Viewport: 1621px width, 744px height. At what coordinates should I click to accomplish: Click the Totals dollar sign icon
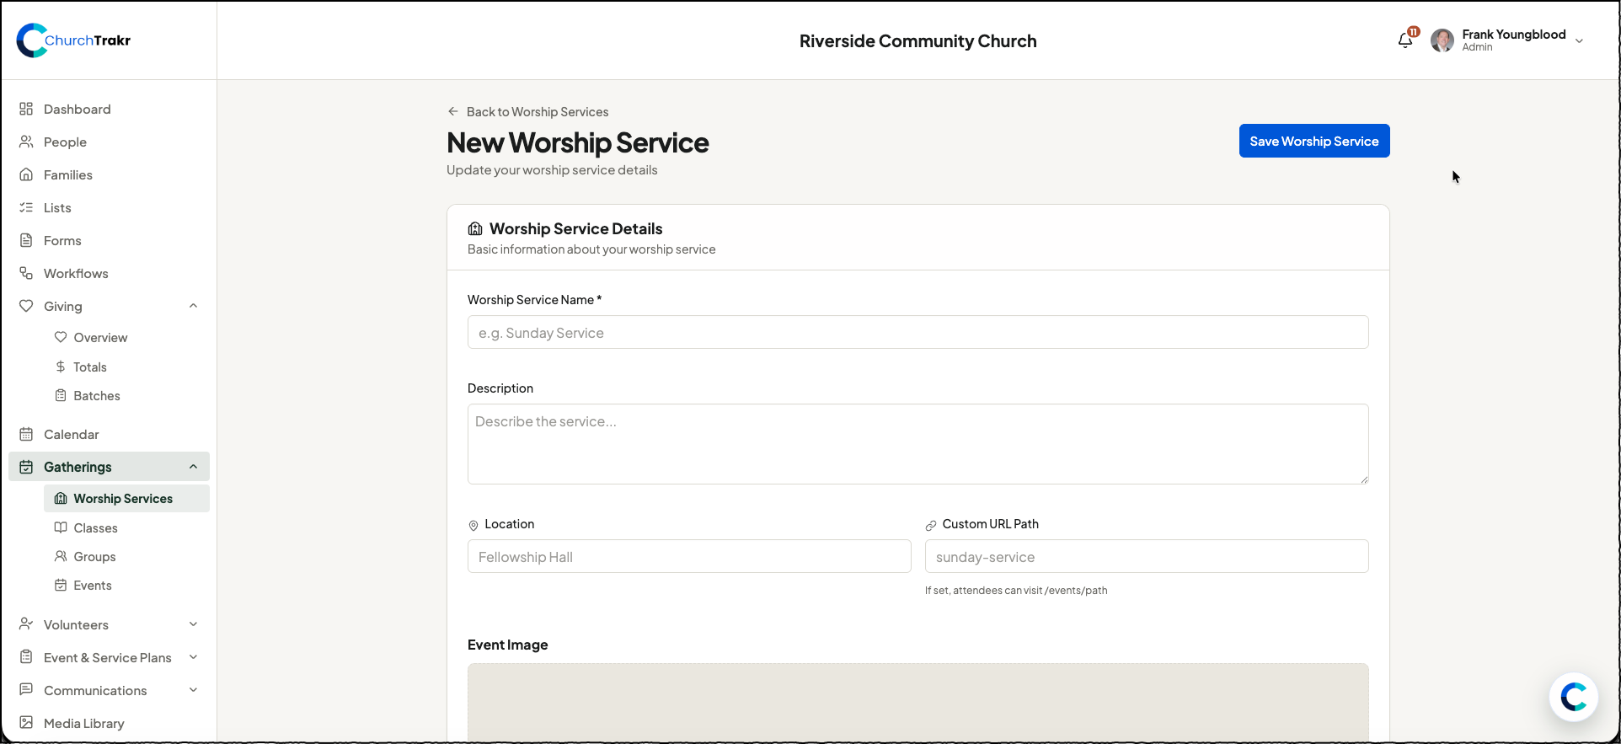(61, 367)
